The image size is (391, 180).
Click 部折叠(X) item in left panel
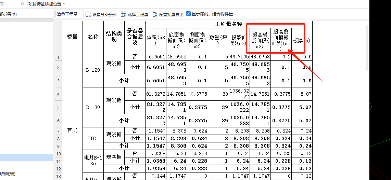click(9, 14)
